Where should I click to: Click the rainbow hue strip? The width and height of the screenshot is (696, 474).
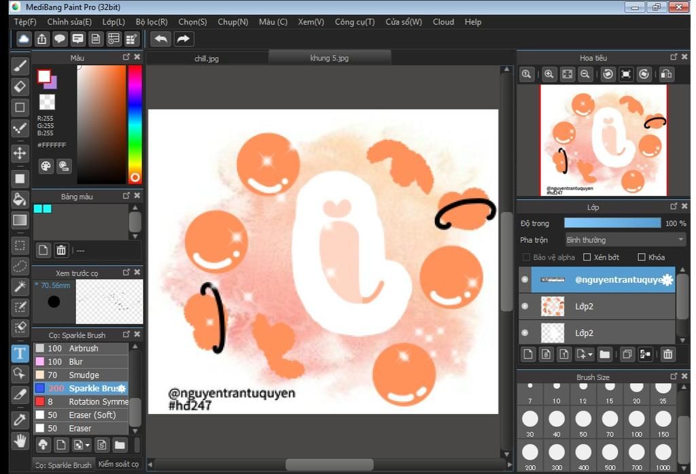click(135, 124)
